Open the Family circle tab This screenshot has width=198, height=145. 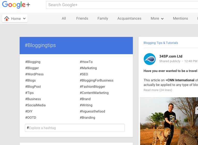(103, 19)
